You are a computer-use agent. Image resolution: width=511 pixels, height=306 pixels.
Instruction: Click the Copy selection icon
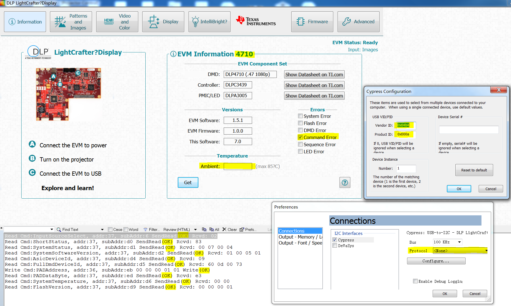pyautogui.click(x=204, y=229)
